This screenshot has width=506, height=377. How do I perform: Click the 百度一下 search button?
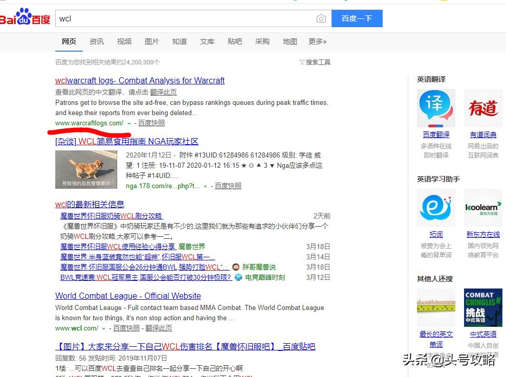point(357,18)
